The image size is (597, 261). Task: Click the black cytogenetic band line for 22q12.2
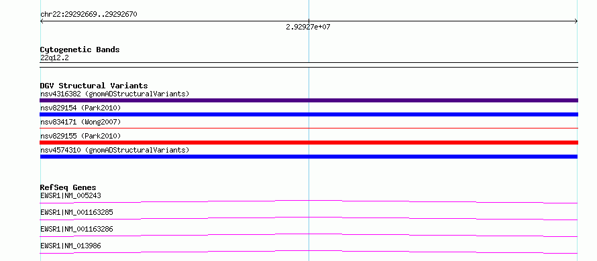tap(309, 65)
